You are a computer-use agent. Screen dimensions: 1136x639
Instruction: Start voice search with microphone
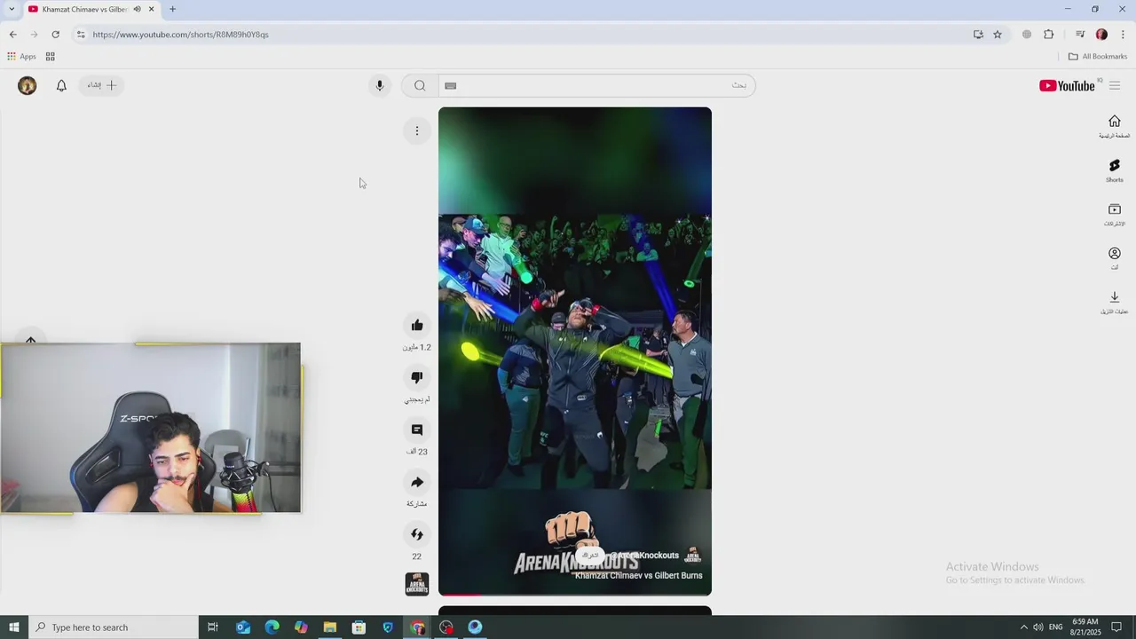[x=380, y=85]
